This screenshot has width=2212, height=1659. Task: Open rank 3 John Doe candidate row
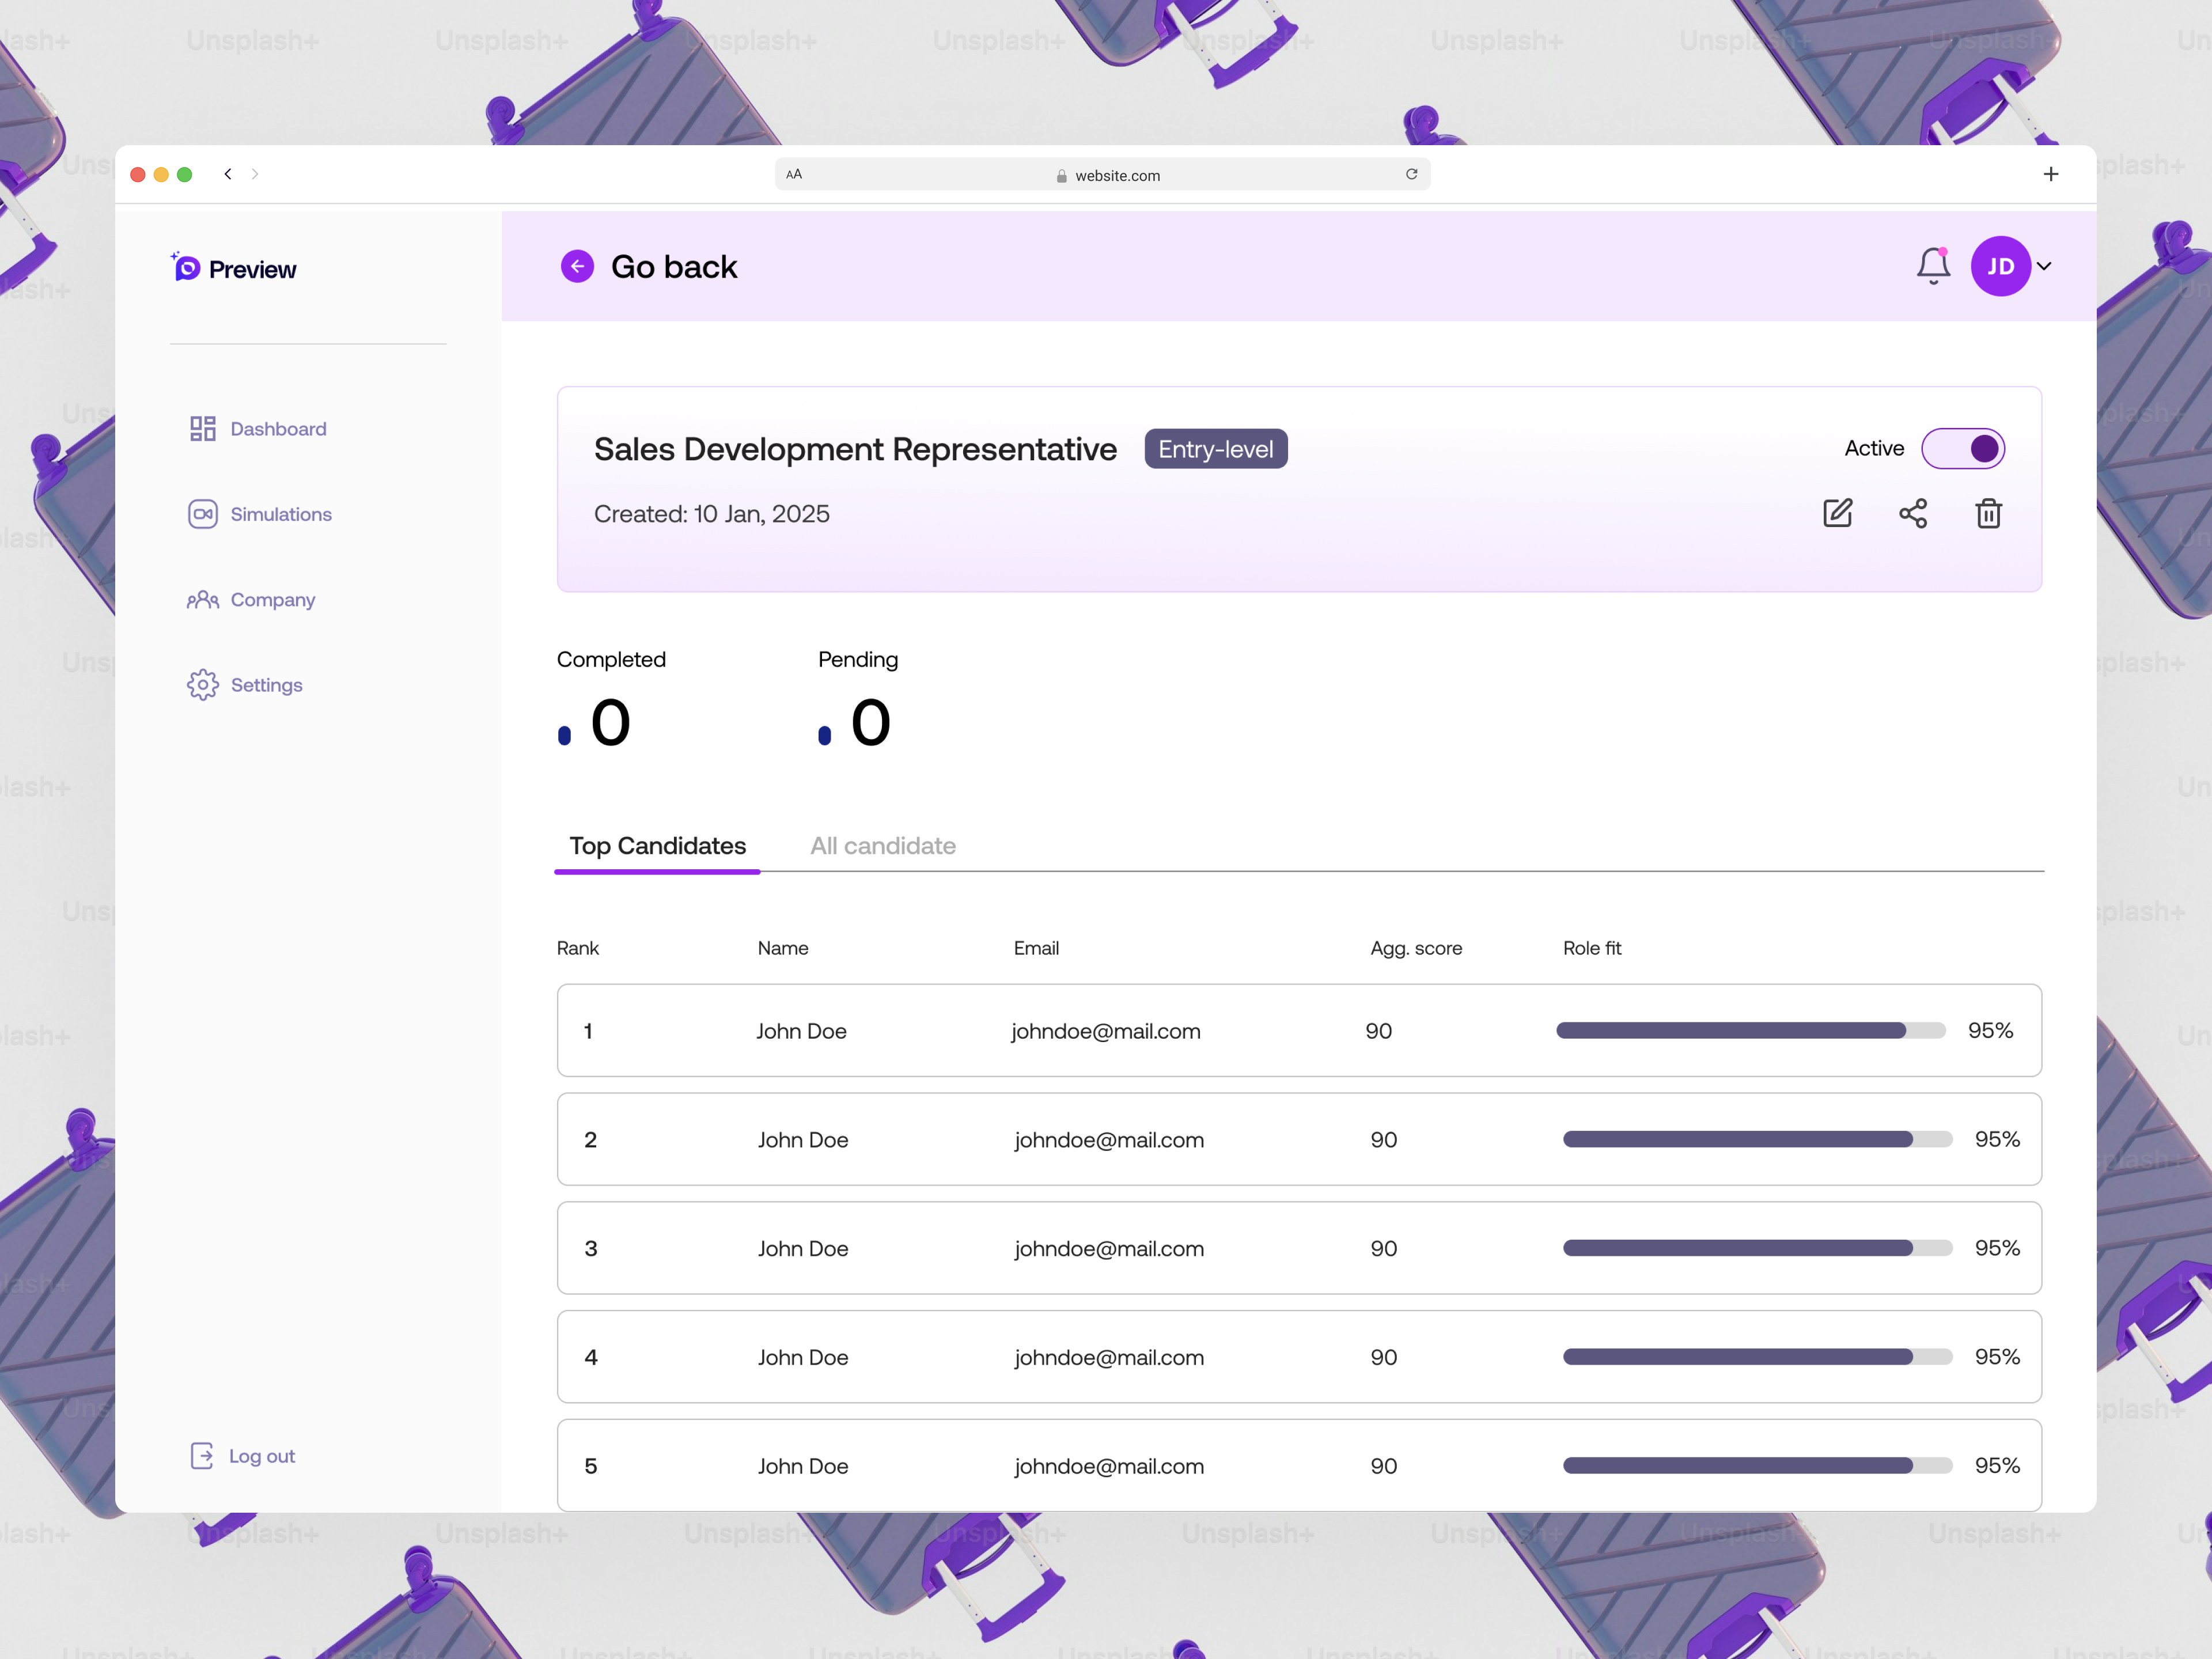pos(802,1248)
